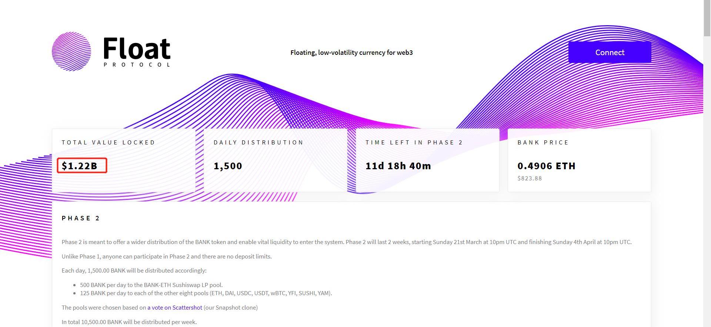This screenshot has height=327, width=711.
Task: Click the Float Protocol wordmark
Action: [137, 52]
